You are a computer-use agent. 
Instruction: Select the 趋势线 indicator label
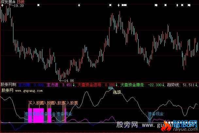173,85
